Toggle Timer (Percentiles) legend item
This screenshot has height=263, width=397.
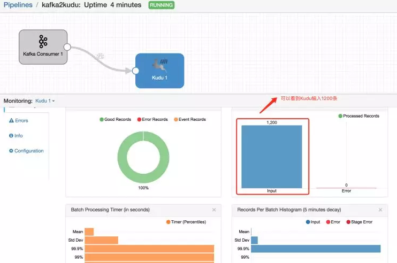coord(186,222)
